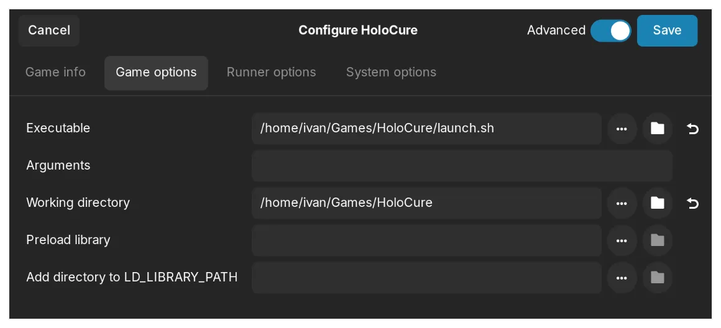Open folder browser for Preload library
The width and height of the screenshot is (721, 328).
click(x=657, y=240)
